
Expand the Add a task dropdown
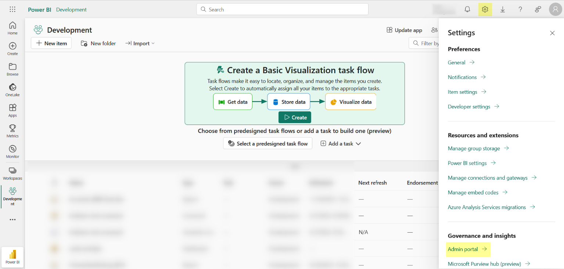[x=341, y=144]
